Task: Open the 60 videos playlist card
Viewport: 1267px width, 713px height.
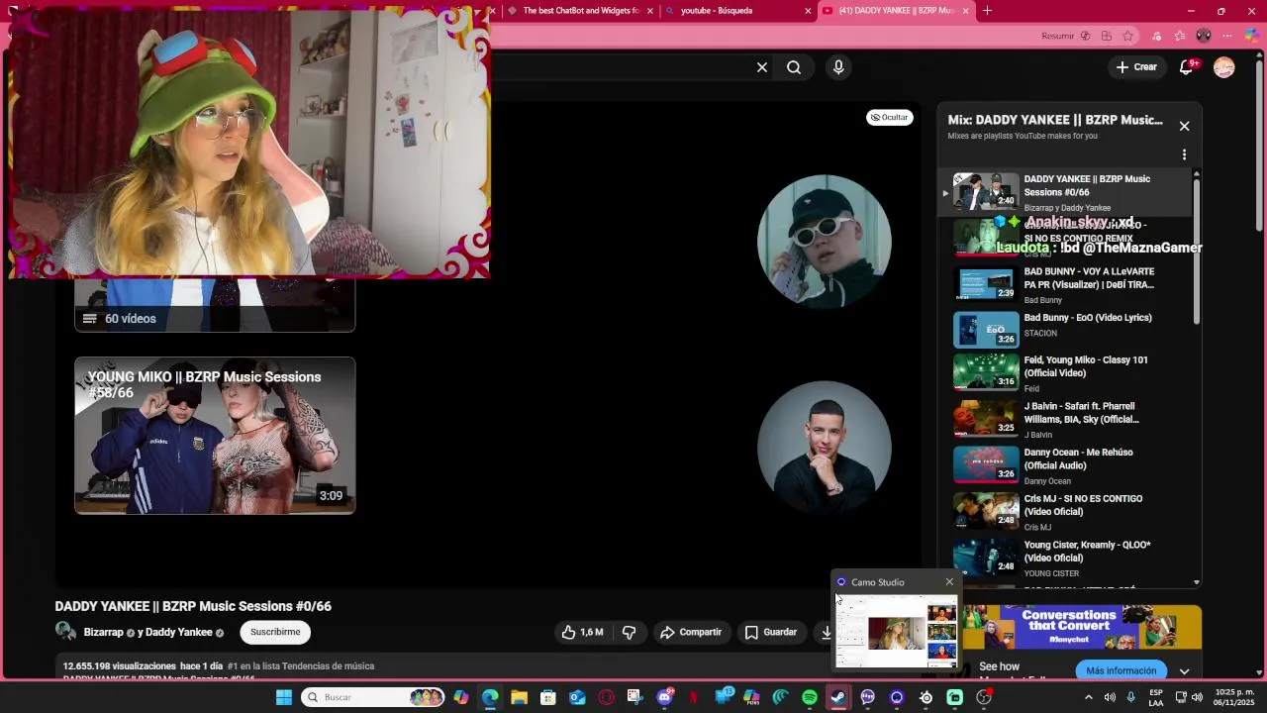Action: [215, 305]
